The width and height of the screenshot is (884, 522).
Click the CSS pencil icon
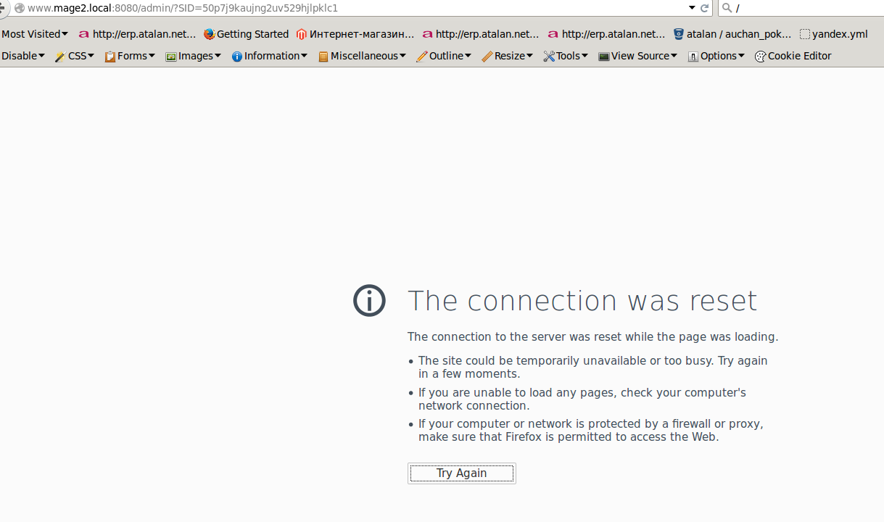(60, 57)
